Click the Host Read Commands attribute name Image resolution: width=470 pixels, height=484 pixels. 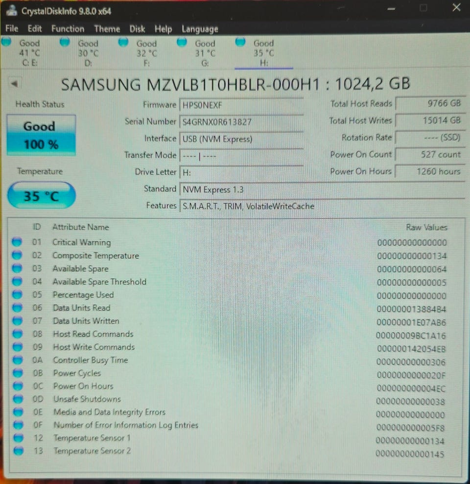click(x=93, y=334)
